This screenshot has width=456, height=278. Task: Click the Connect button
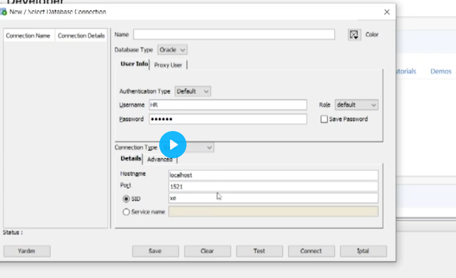tap(311, 251)
